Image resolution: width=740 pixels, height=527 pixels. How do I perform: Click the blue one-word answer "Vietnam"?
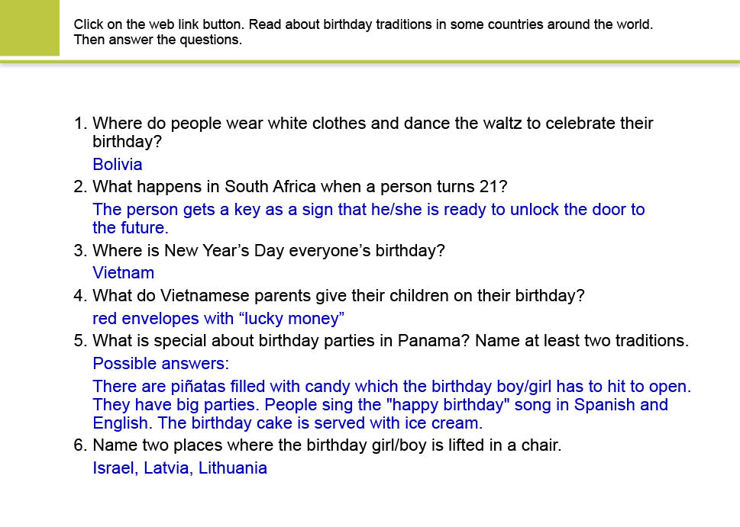[x=123, y=273]
